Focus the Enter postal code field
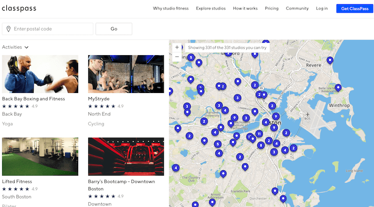Screen dimensions: 374x207 (47, 29)
